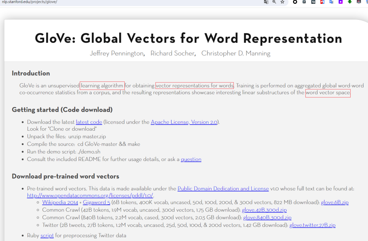The height and width of the screenshot is (241, 368).
Task: Click the purple play button extension icon
Action: click(x=340, y=2)
